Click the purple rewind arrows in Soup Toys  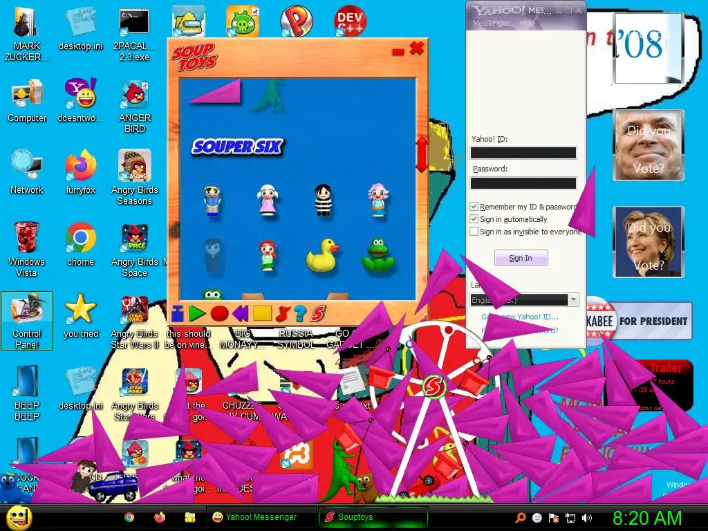pyautogui.click(x=241, y=313)
